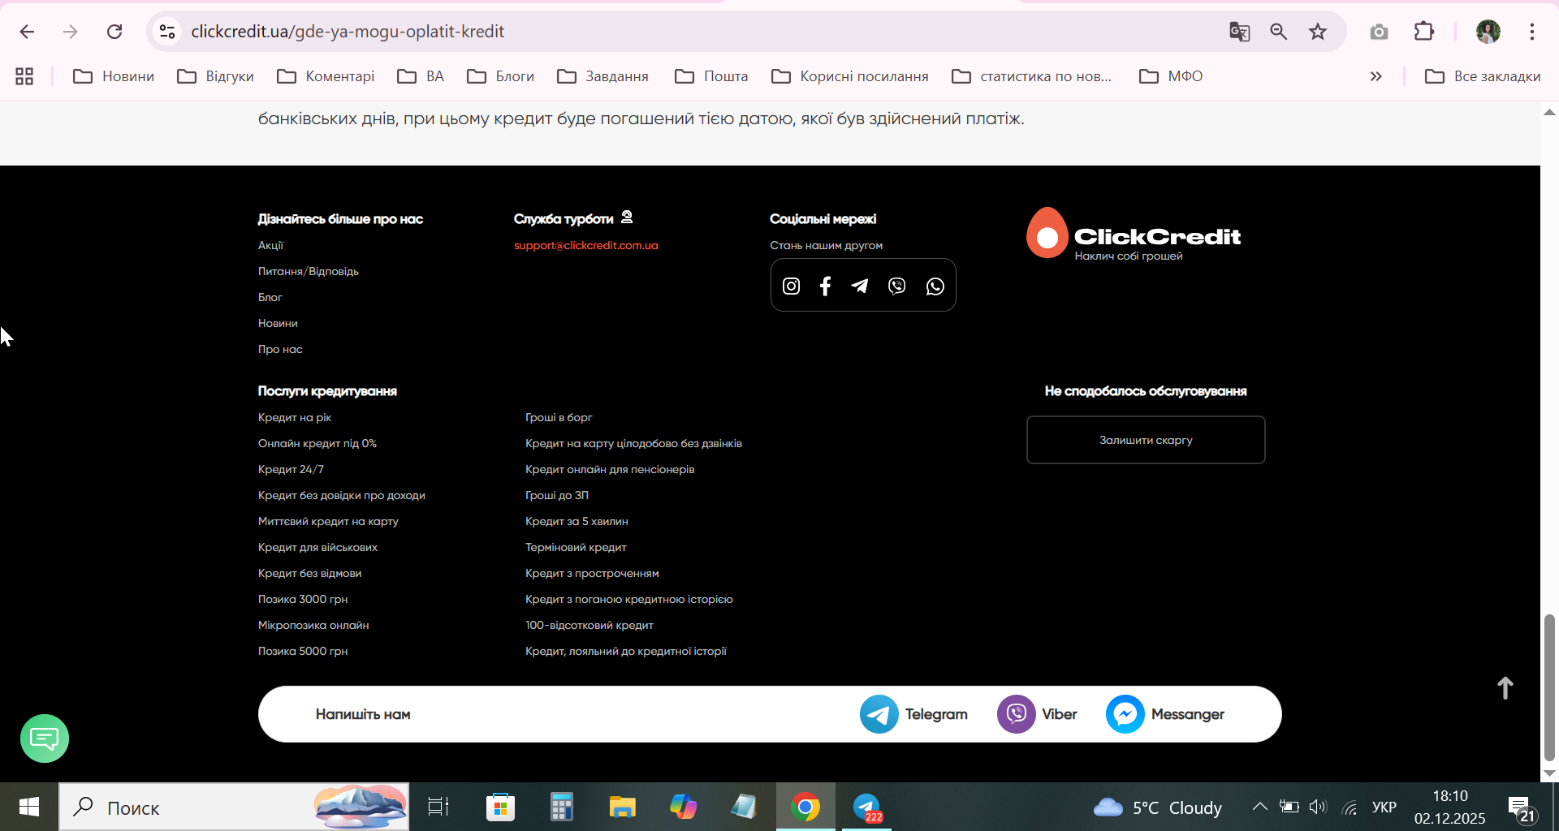Open Telegram in the taskbar

(x=867, y=807)
